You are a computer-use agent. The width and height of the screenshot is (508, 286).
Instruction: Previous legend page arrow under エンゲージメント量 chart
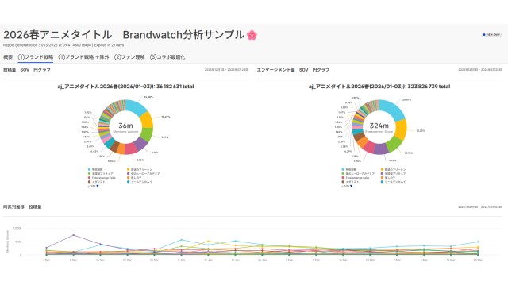click(x=343, y=187)
